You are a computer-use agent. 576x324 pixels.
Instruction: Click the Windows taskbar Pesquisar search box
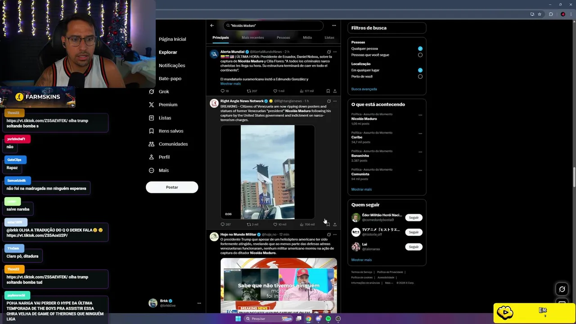pyautogui.click(x=268, y=319)
